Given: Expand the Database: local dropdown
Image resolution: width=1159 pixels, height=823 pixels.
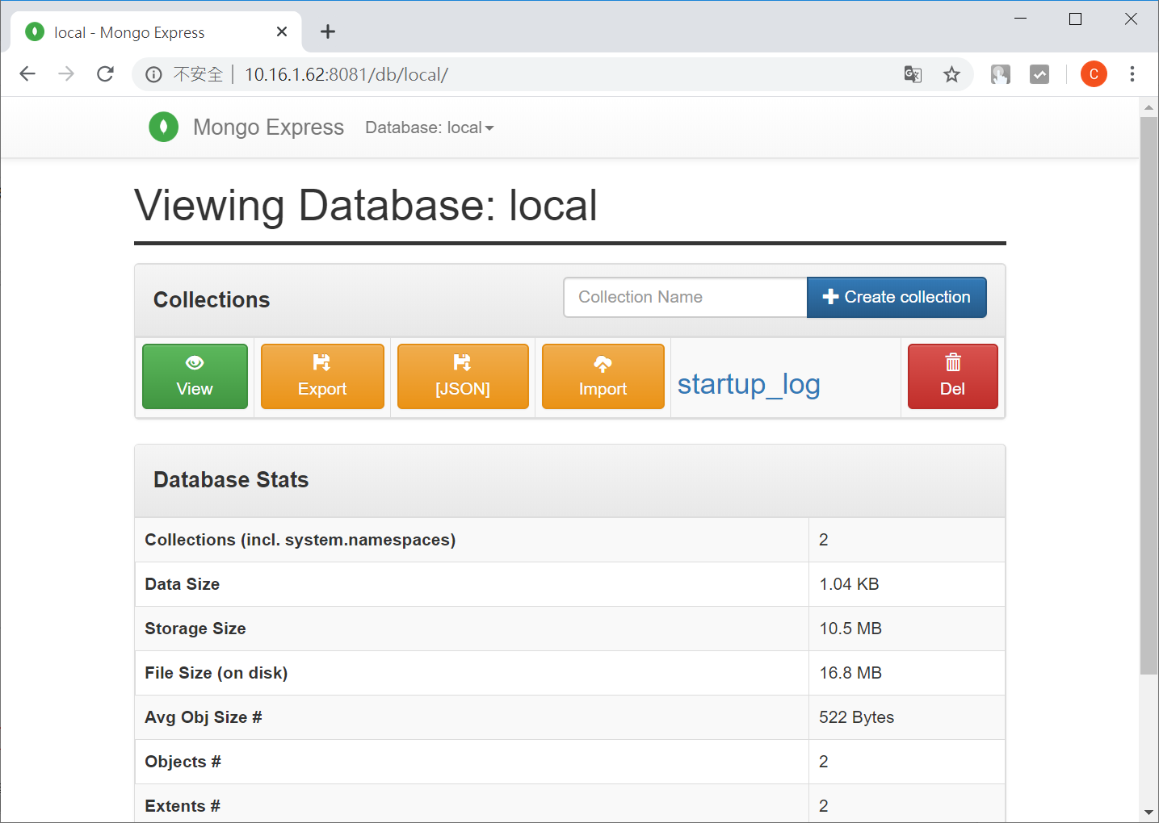Looking at the screenshot, I should click(429, 127).
